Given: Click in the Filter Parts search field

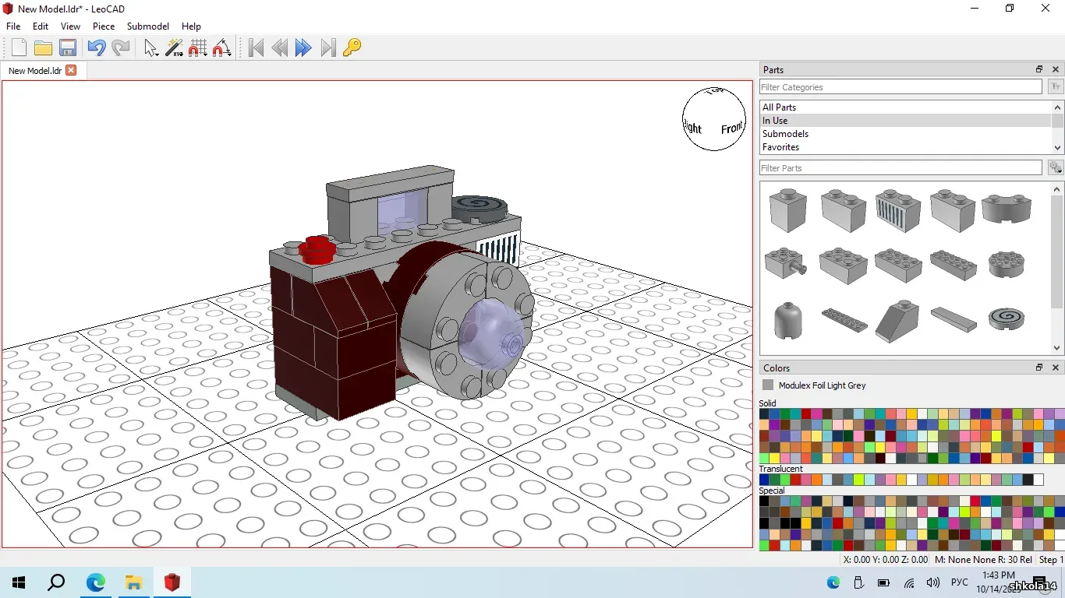Looking at the screenshot, I should tap(900, 168).
